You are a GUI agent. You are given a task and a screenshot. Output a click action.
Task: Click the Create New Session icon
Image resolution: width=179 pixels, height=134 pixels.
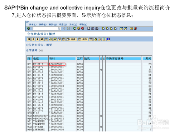[x=121, y=29]
